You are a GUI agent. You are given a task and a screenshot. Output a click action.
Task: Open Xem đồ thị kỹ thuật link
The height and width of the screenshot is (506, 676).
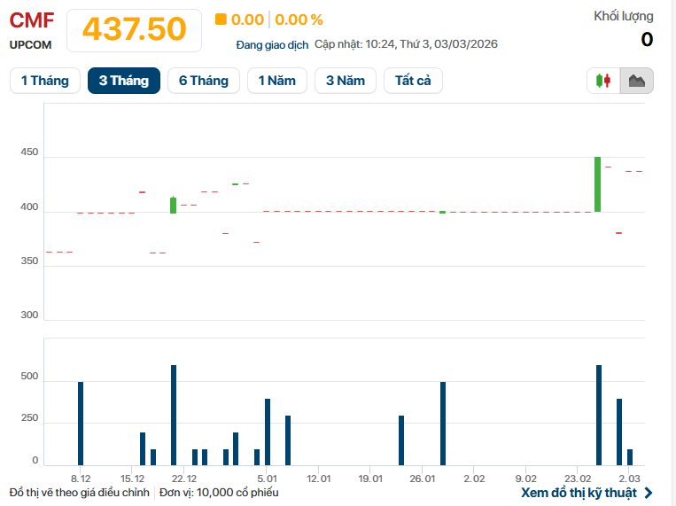(x=579, y=493)
